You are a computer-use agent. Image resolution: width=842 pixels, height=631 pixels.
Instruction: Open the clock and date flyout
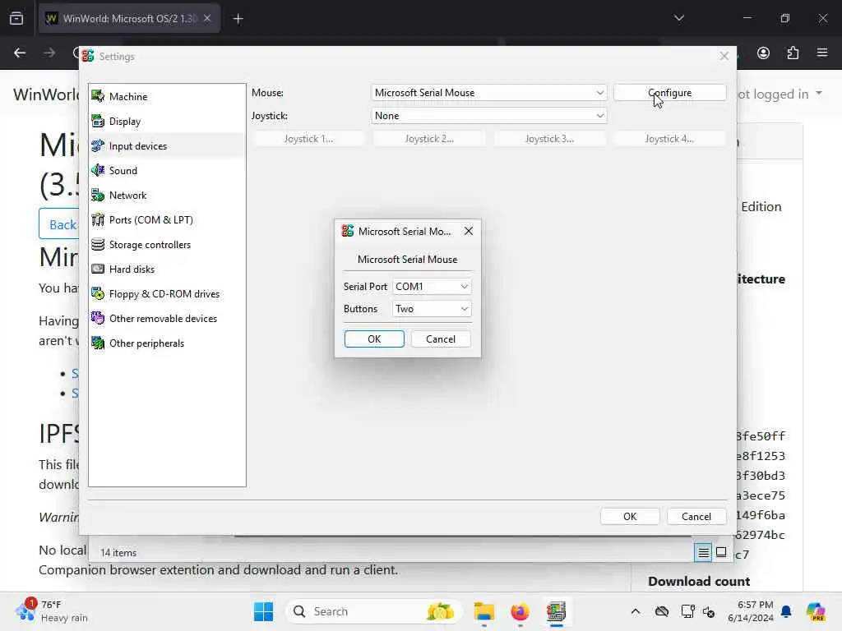point(751,611)
